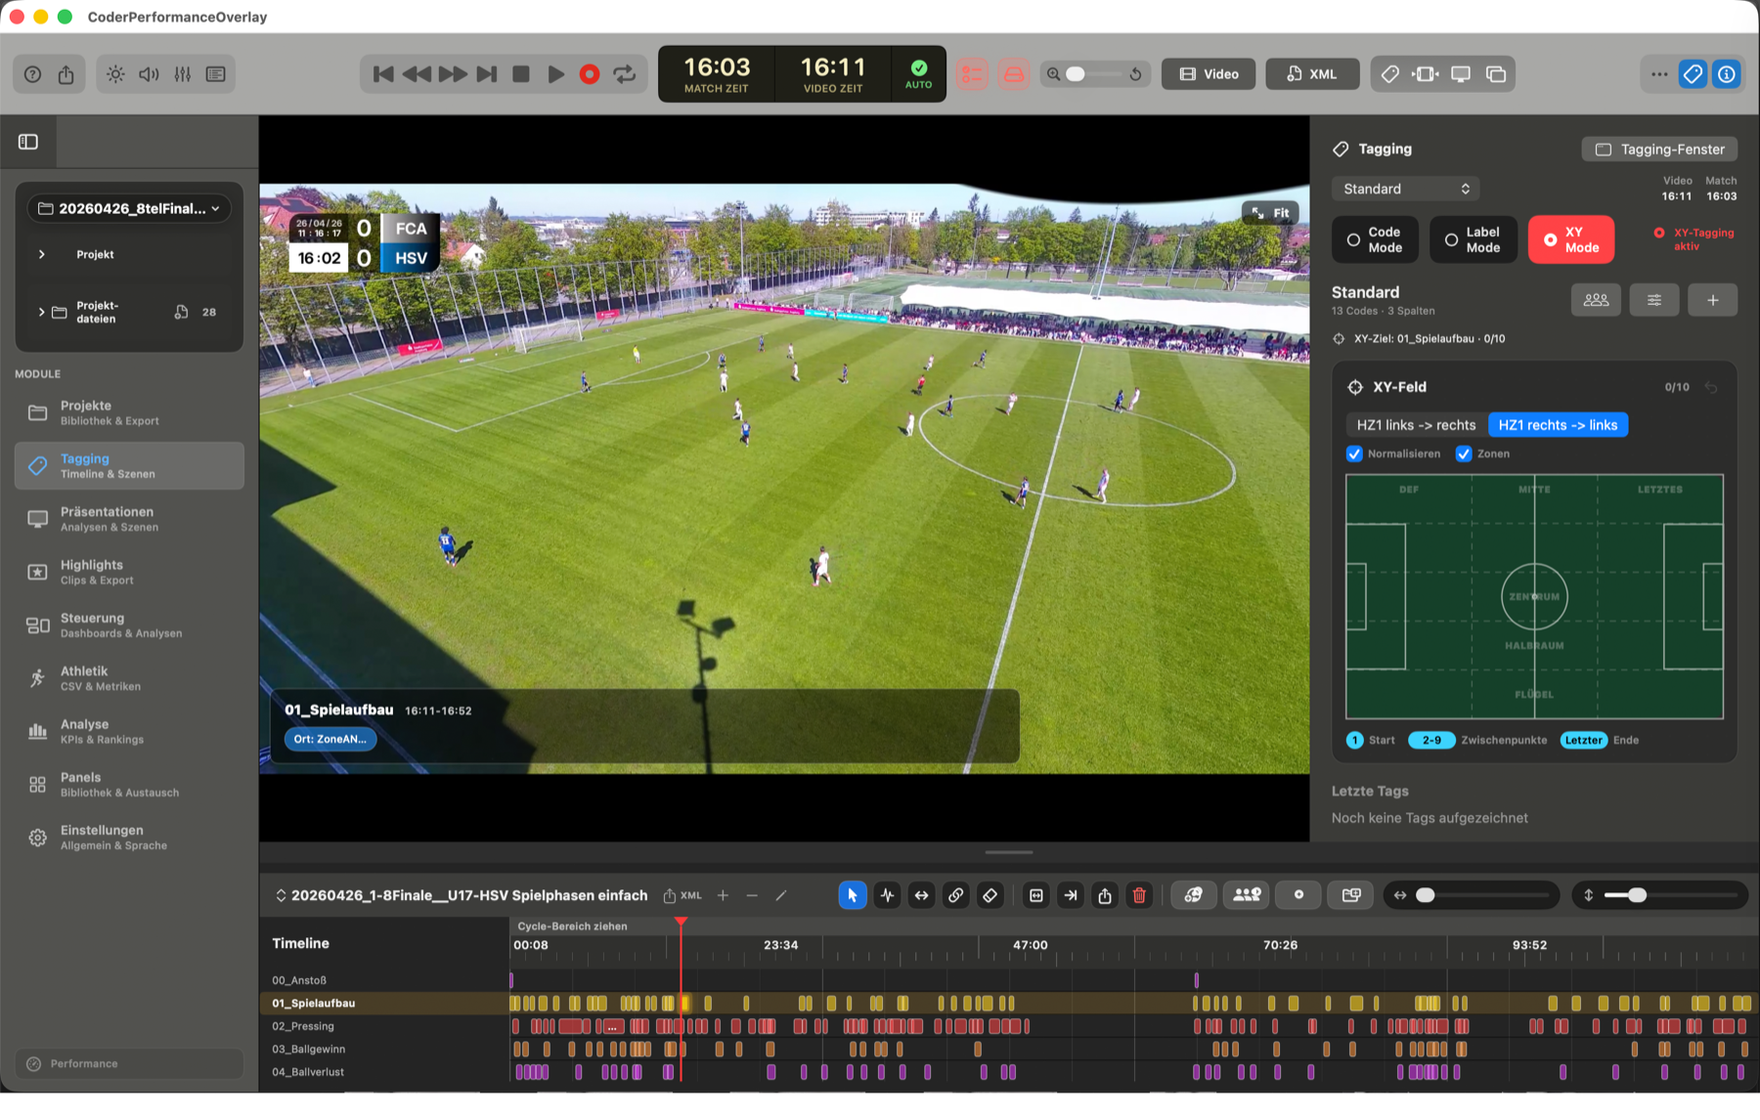The width and height of the screenshot is (1760, 1120).
Task: Reset zoom with circular arrow icon
Action: coord(1135,74)
